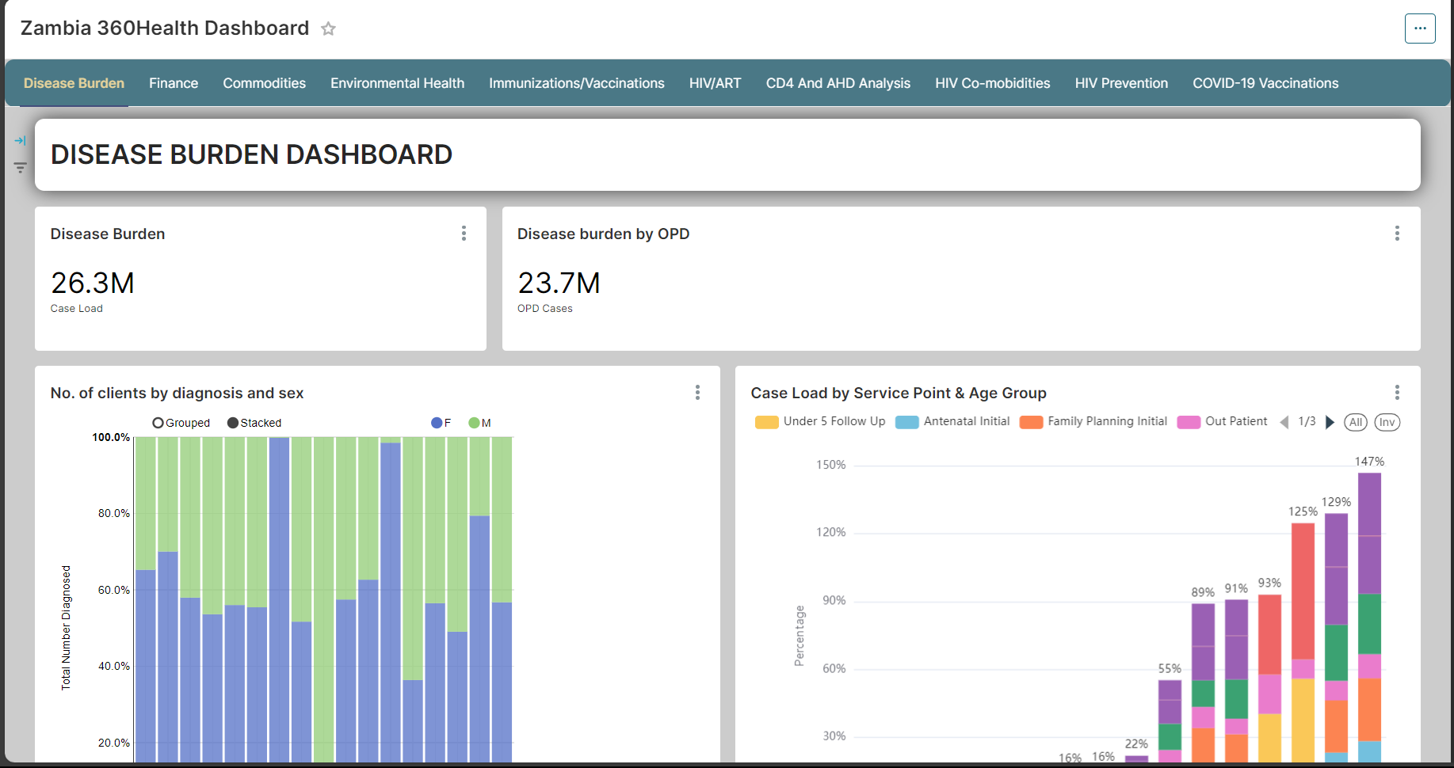The height and width of the screenshot is (768, 1454).
Task: Click the 'Case Load by Service Point & Age Group' title
Action: pos(899,393)
